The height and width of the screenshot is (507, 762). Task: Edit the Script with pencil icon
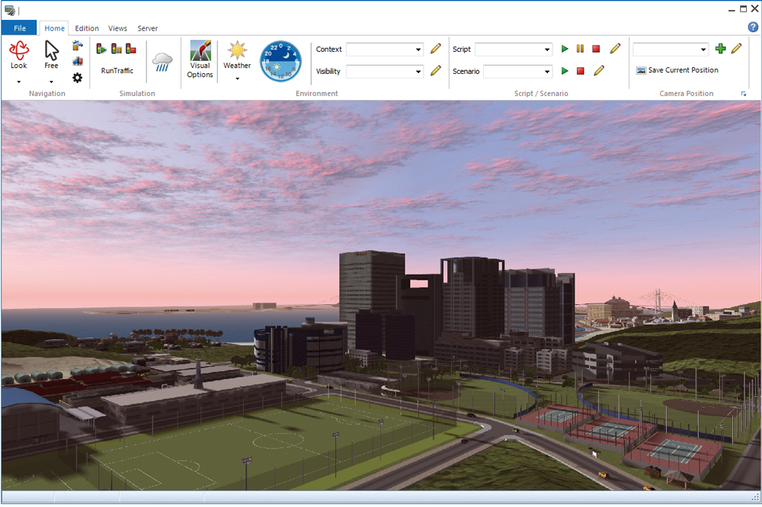[x=615, y=49]
